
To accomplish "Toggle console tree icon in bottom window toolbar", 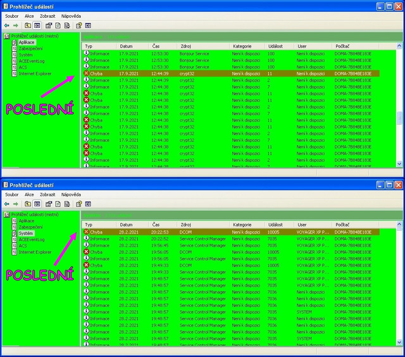I will [x=37, y=204].
